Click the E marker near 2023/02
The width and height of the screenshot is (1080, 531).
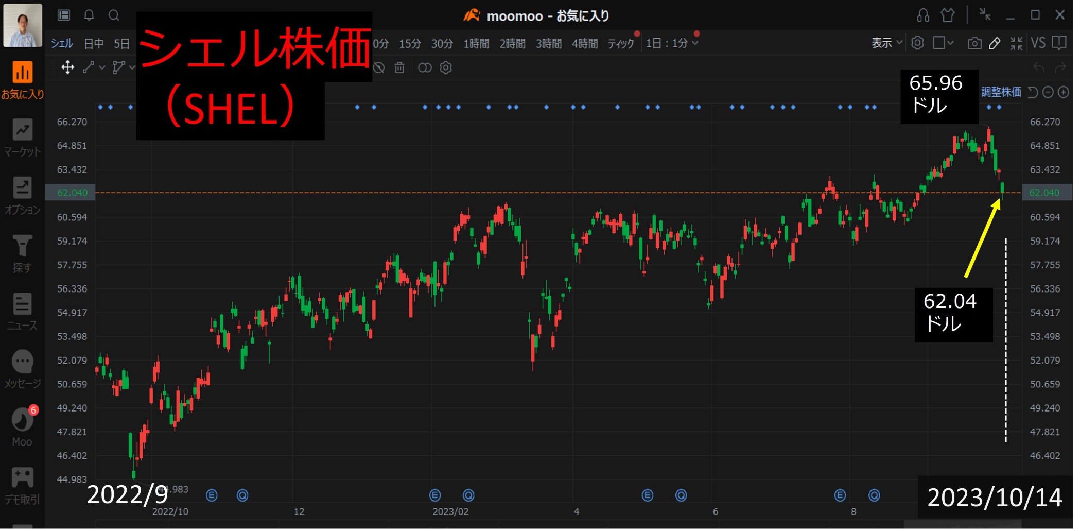click(435, 495)
